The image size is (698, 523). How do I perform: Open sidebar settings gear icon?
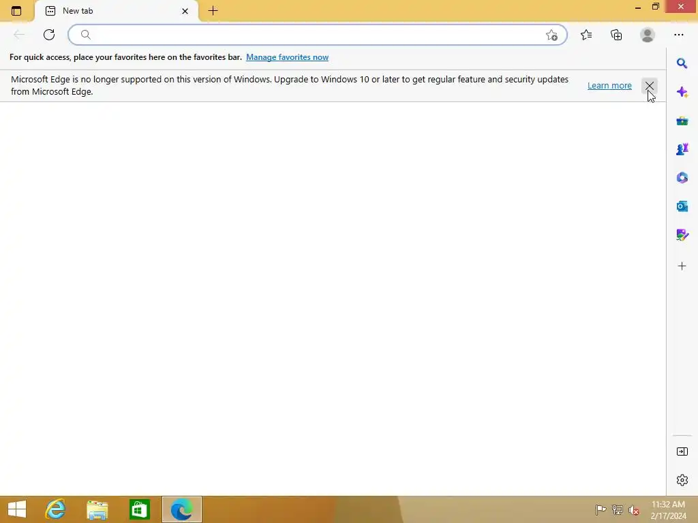(x=682, y=480)
